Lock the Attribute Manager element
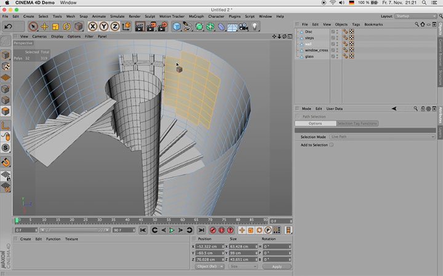The width and height of the screenshot is (443, 276). 423,109
